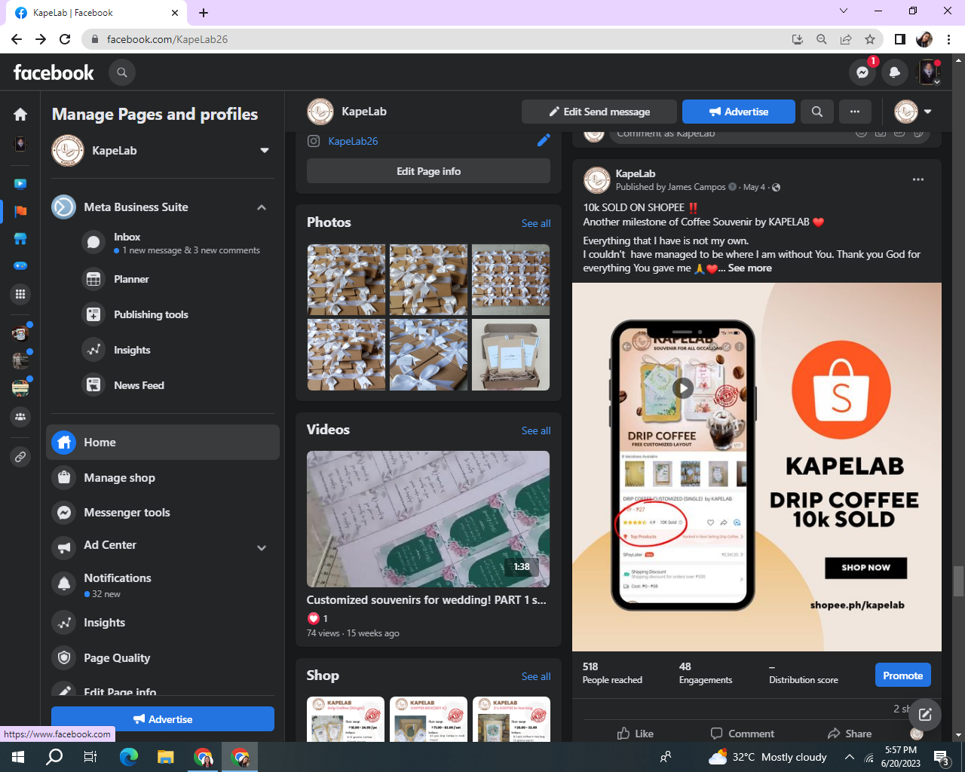Screen dimensions: 965x772
Task: See all Photos link
Action: pyautogui.click(x=536, y=223)
